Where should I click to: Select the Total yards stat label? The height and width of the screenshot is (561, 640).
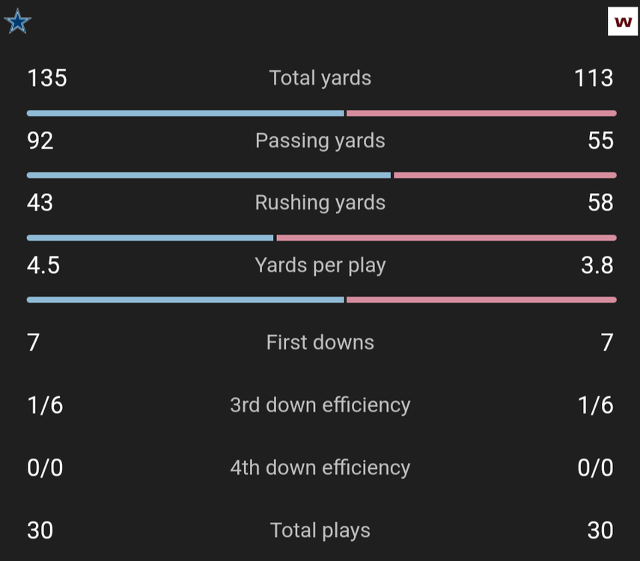[320, 78]
